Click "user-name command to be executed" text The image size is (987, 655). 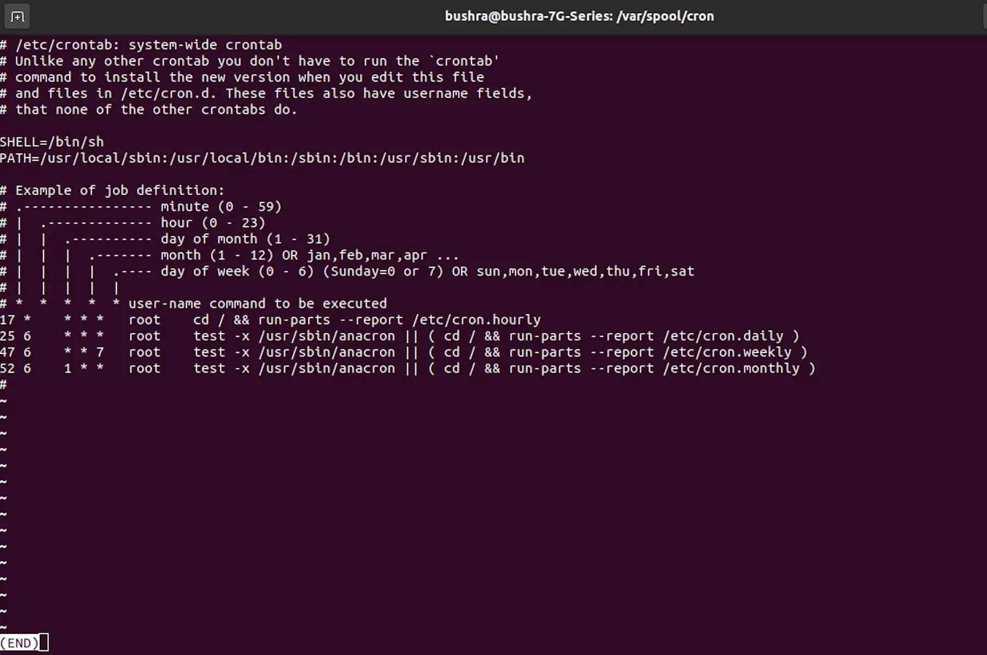pyautogui.click(x=257, y=304)
